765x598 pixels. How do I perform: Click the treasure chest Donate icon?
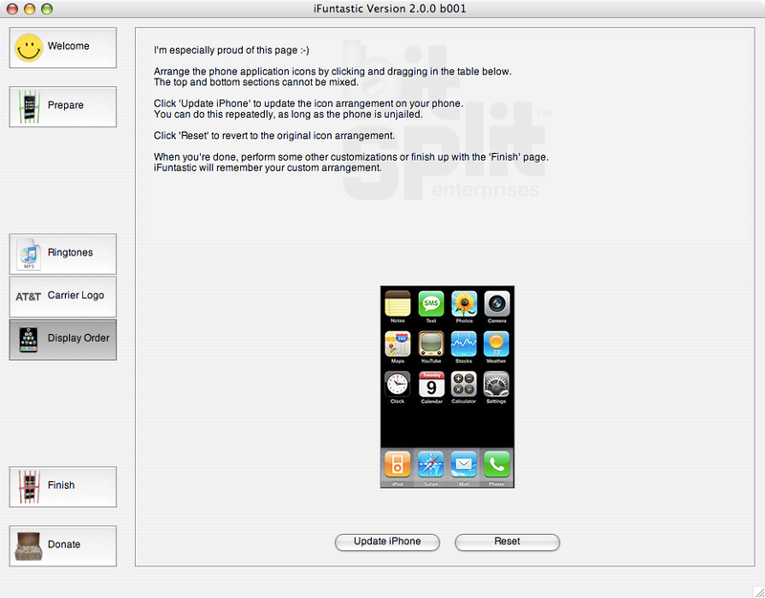point(29,545)
